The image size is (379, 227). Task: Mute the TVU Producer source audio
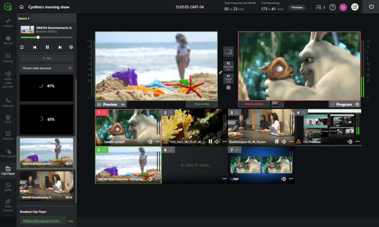click(350, 142)
